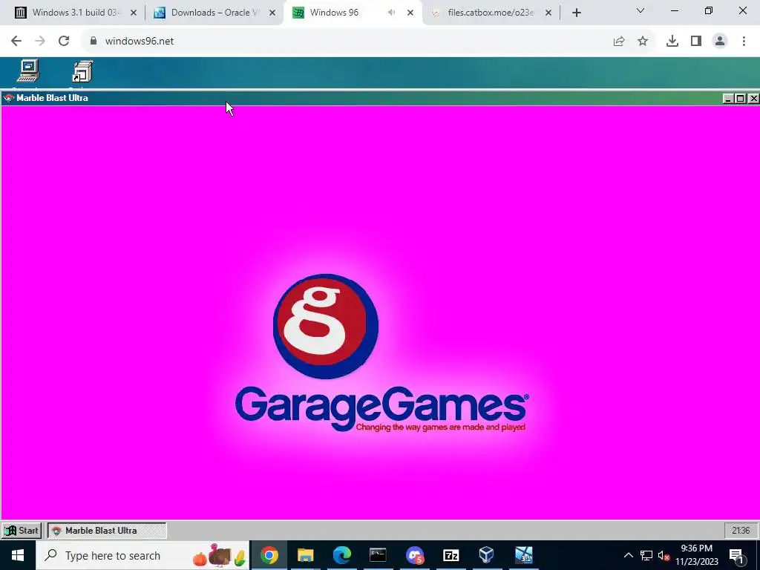Open the Chrome profile menu

[720, 41]
